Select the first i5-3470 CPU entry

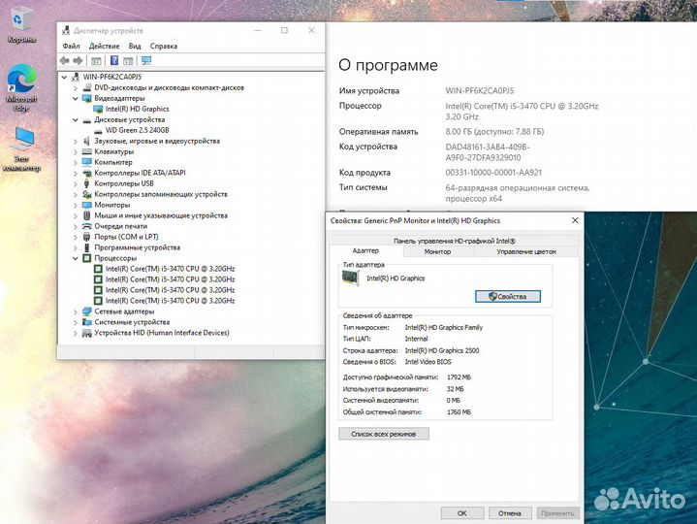170,269
